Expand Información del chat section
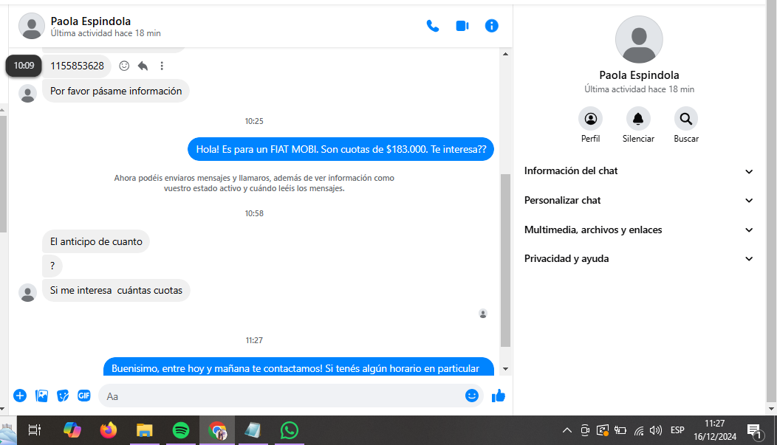Screen dimensions: 777x445 click(x=639, y=171)
